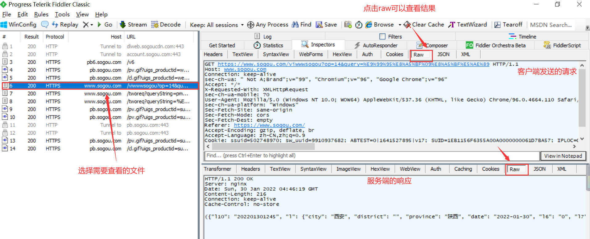590x239 pixels.
Task: Select the request Headers tab
Action: coord(213,54)
